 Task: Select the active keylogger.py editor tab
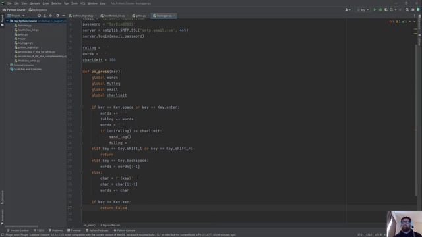coord(164,16)
